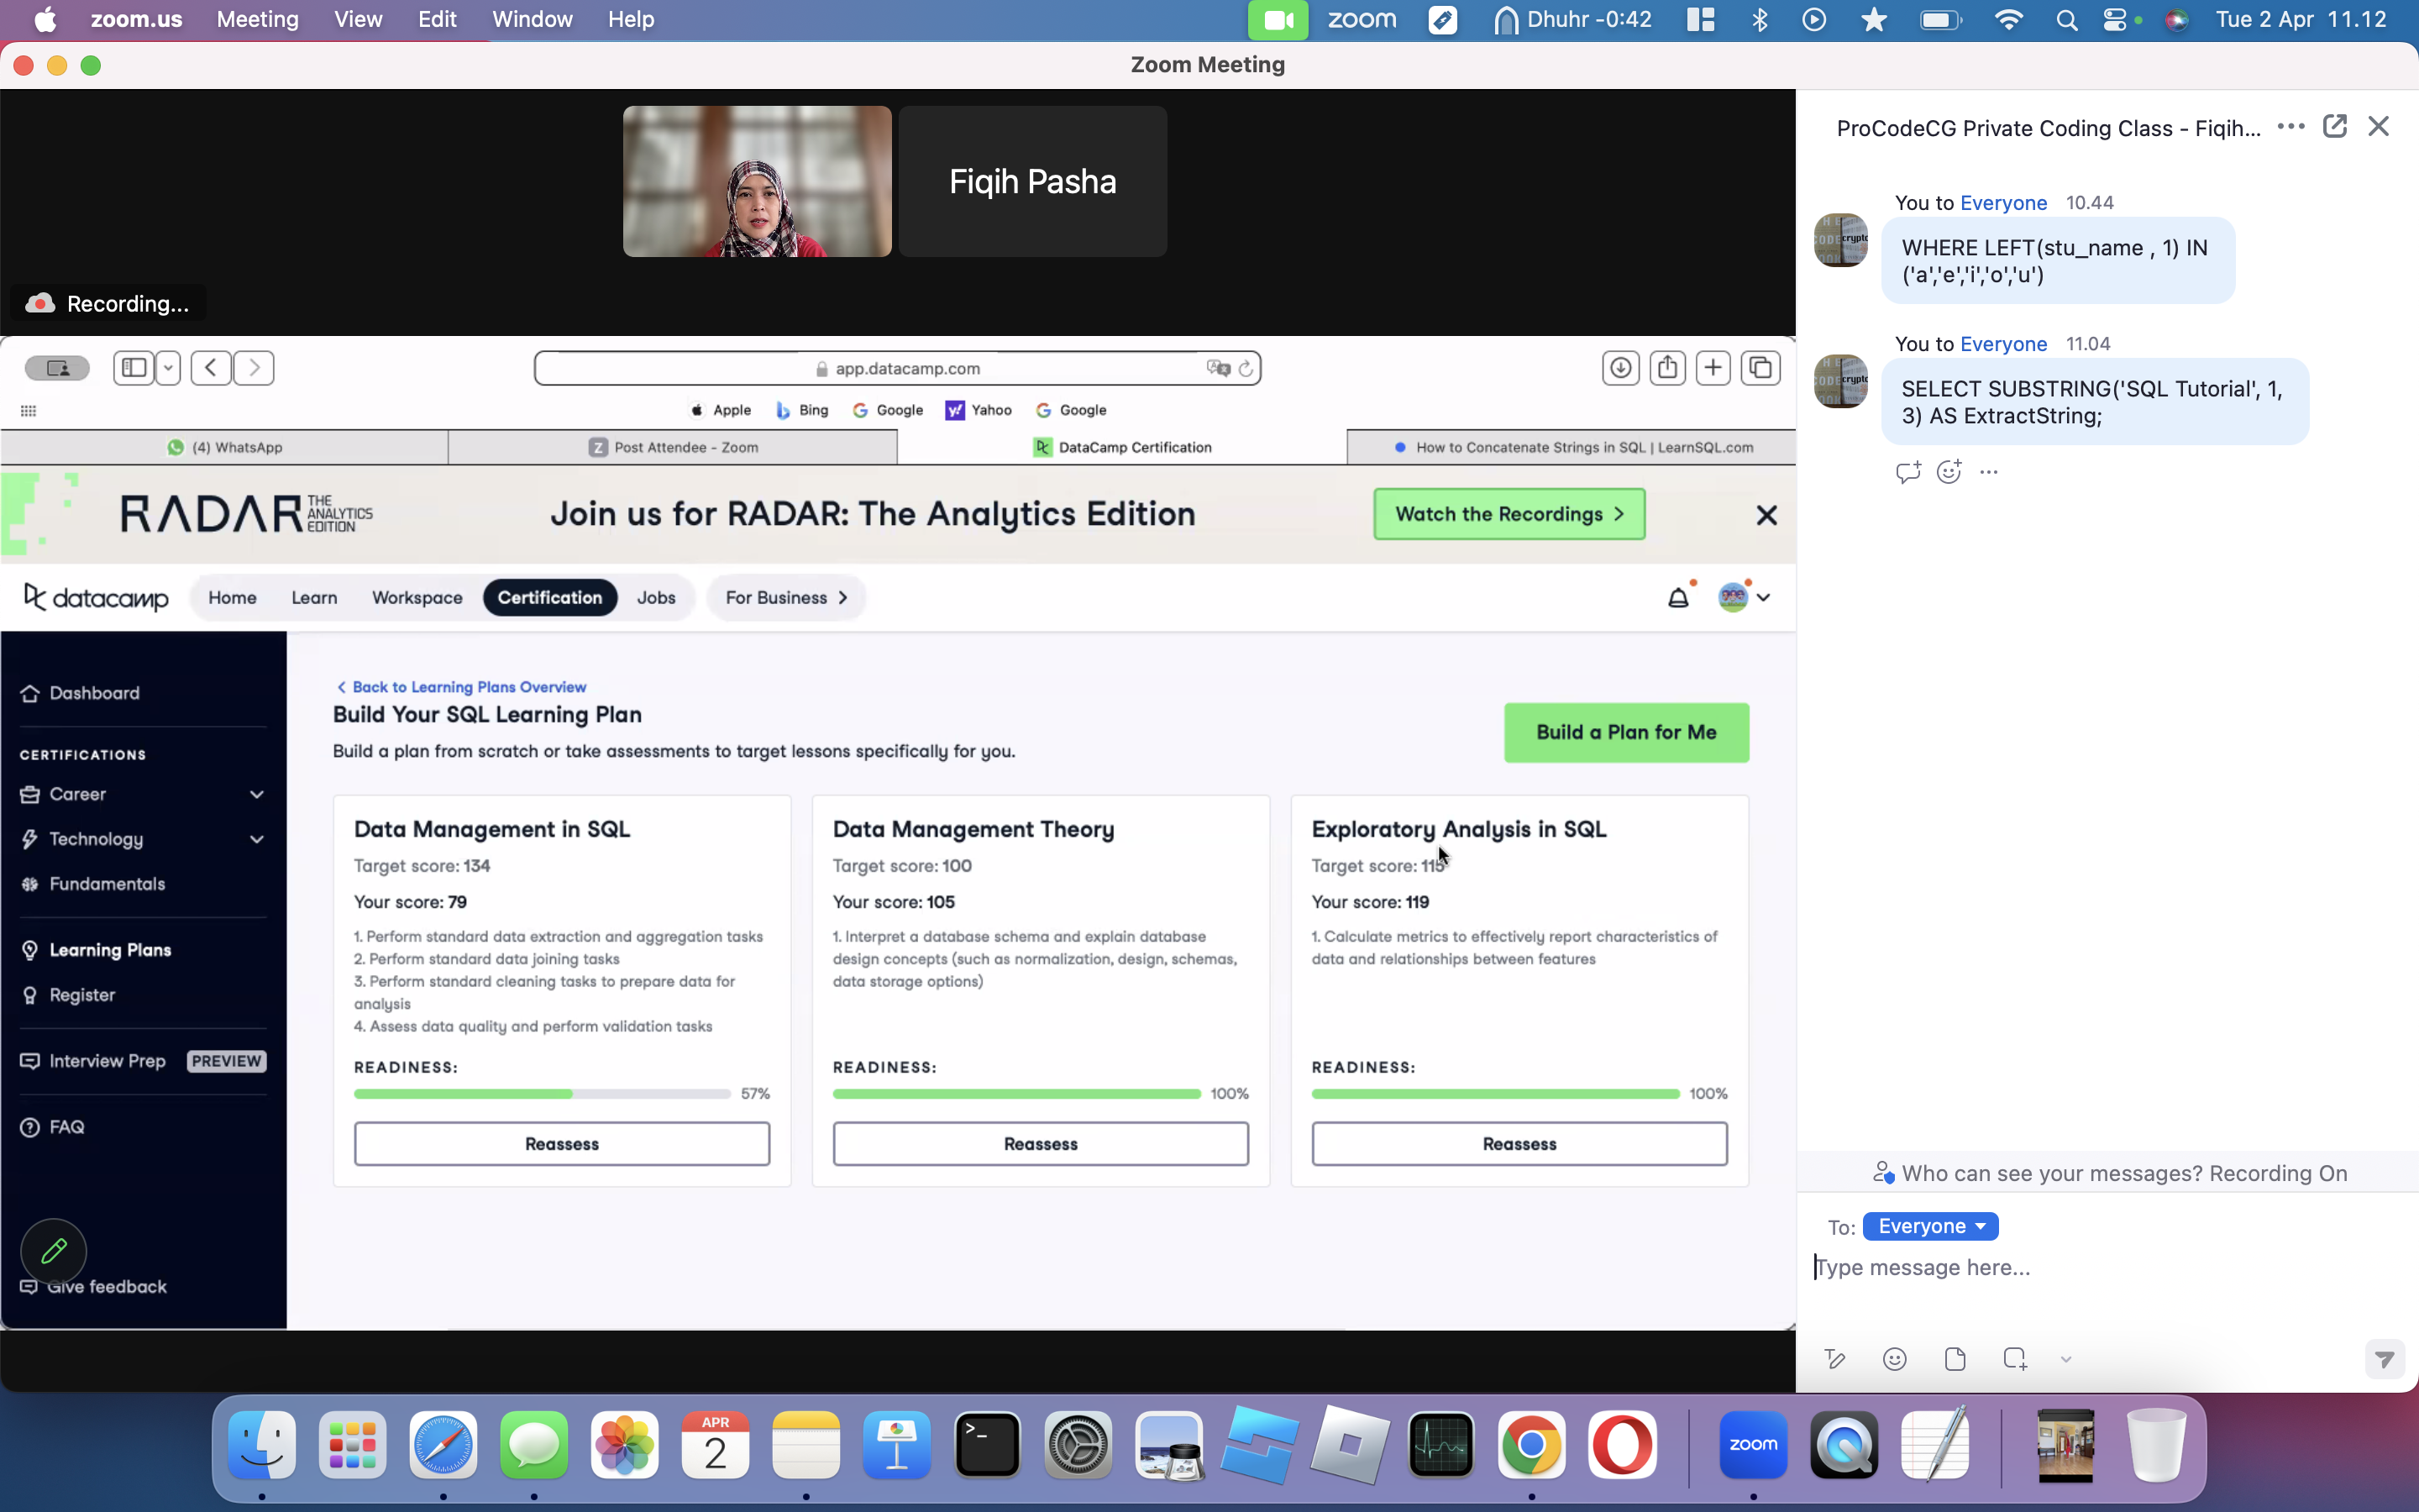Image resolution: width=2419 pixels, height=1512 pixels.
Task: Open Spotlight search in the menu bar
Action: pyautogui.click(x=2066, y=19)
